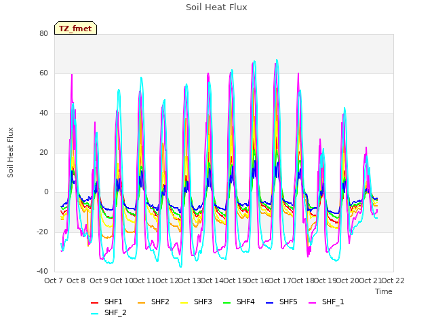Click the Oct 8 x-axis tick label

tap(76, 280)
